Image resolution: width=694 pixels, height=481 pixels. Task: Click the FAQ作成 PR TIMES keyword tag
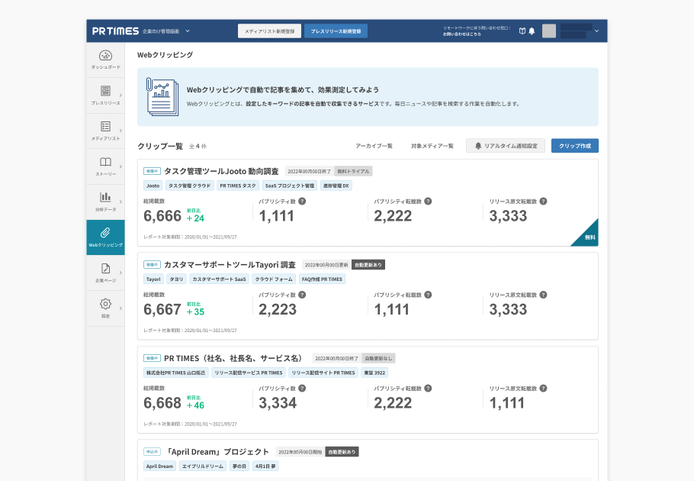322,279
